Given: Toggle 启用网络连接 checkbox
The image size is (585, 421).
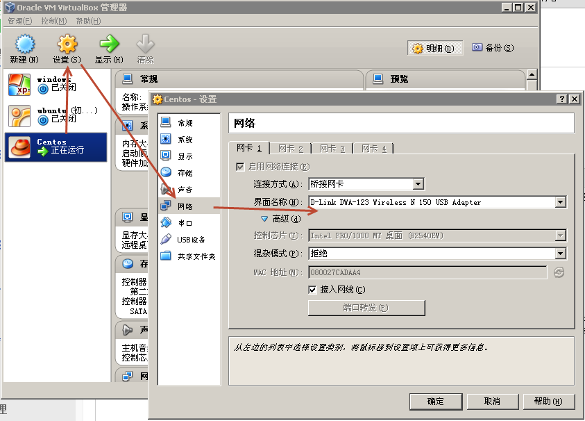Looking at the screenshot, I should (240, 167).
